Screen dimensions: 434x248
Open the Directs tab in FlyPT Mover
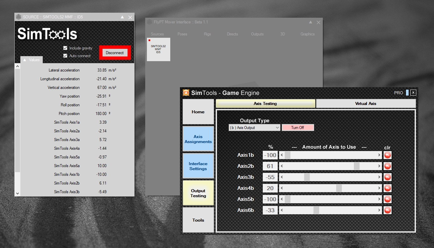232,34
